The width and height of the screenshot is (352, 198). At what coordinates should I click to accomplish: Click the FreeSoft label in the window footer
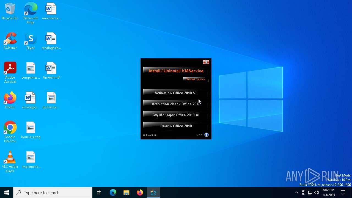(150, 135)
